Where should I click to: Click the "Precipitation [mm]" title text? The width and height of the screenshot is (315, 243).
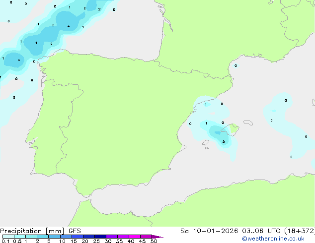32,231
